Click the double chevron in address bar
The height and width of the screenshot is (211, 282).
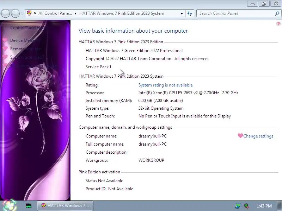(35, 13)
